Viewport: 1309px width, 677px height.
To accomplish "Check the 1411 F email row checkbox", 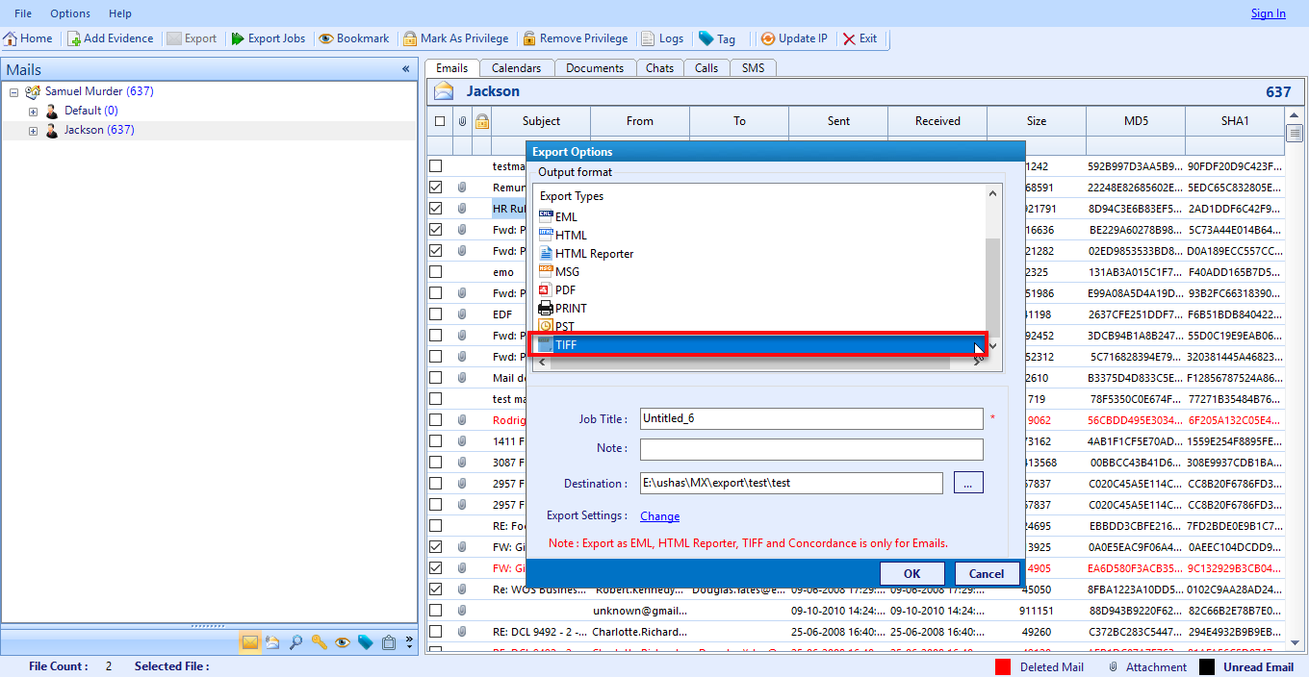I will pyautogui.click(x=436, y=441).
